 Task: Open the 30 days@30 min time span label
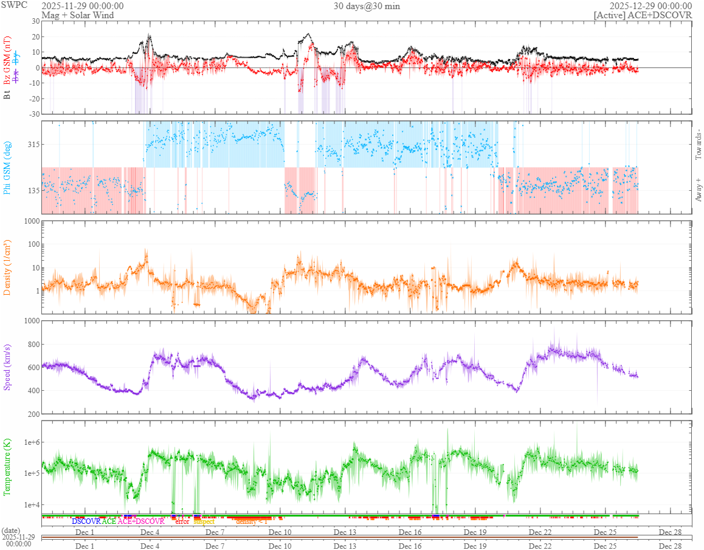click(367, 6)
